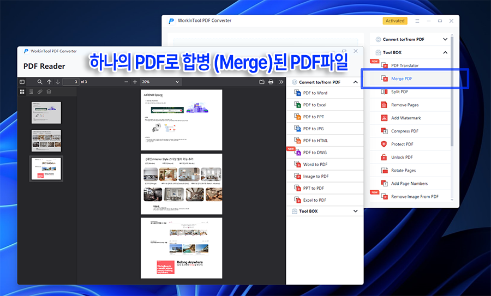Select the second page thumbnail
This screenshot has height=296, width=491.
tap(46, 141)
